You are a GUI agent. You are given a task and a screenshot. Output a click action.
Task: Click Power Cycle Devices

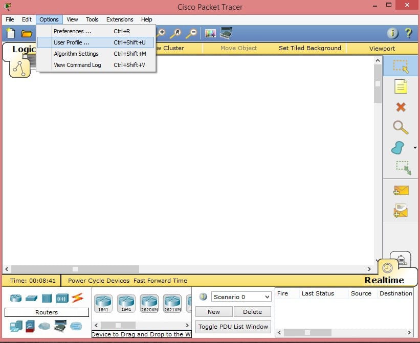[x=99, y=281]
